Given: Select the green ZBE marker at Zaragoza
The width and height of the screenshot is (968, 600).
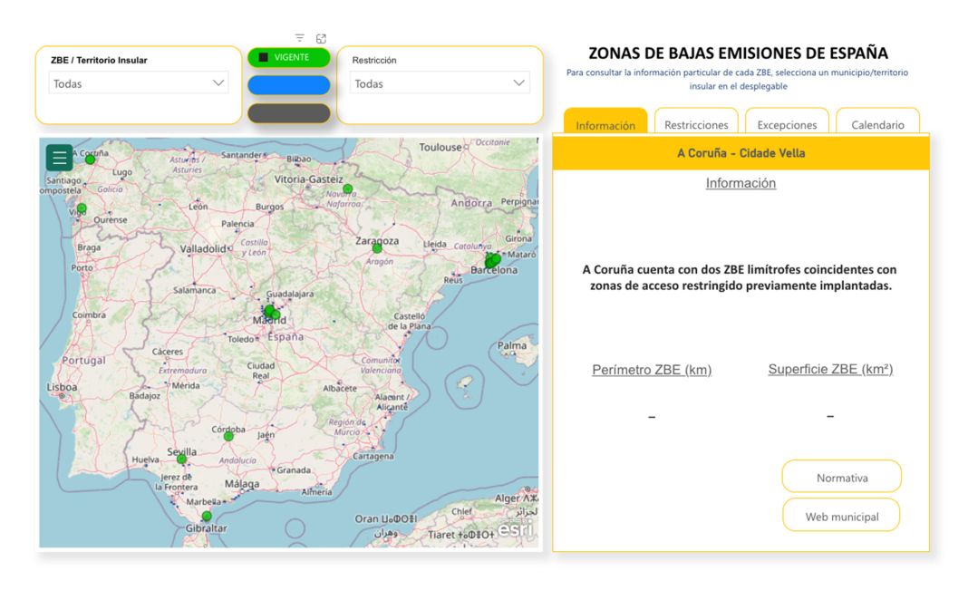Looking at the screenshot, I should 377,248.
